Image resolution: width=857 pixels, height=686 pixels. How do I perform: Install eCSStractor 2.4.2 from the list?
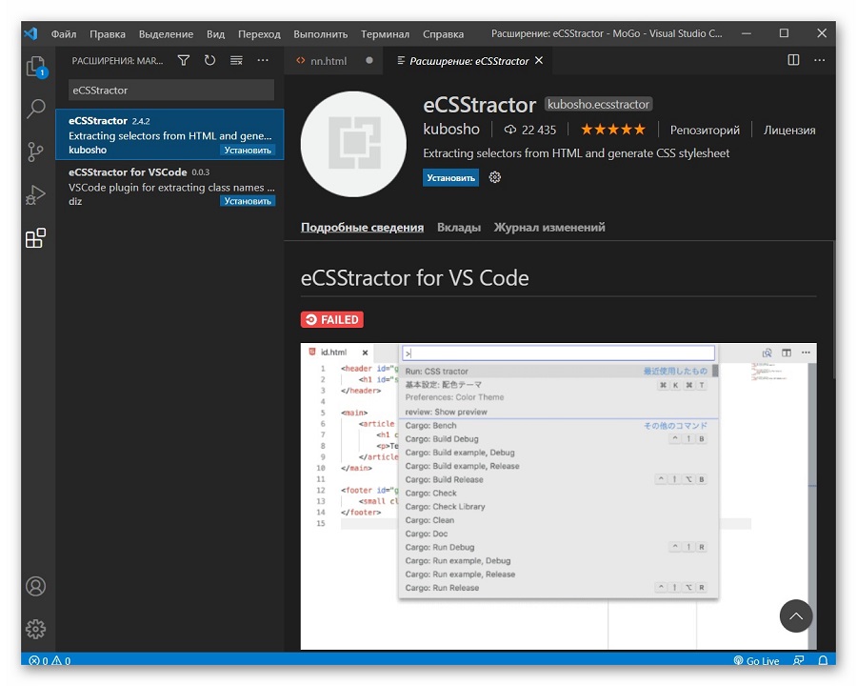tap(248, 150)
